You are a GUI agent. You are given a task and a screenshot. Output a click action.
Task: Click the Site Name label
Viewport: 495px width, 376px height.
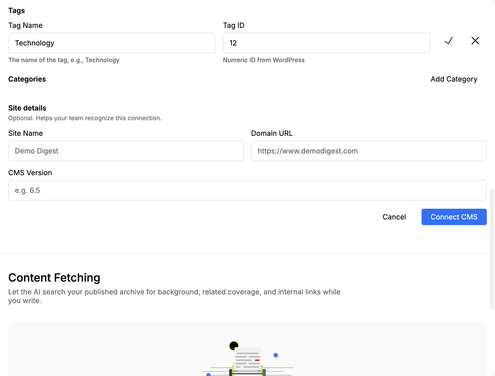tap(25, 133)
